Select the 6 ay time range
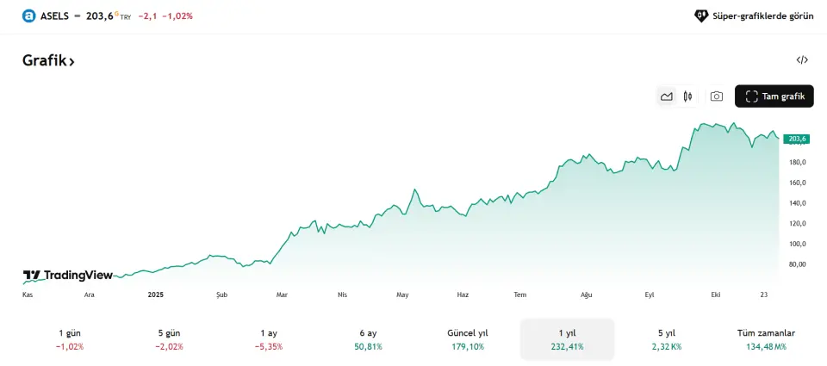The image size is (827, 366). point(368,339)
